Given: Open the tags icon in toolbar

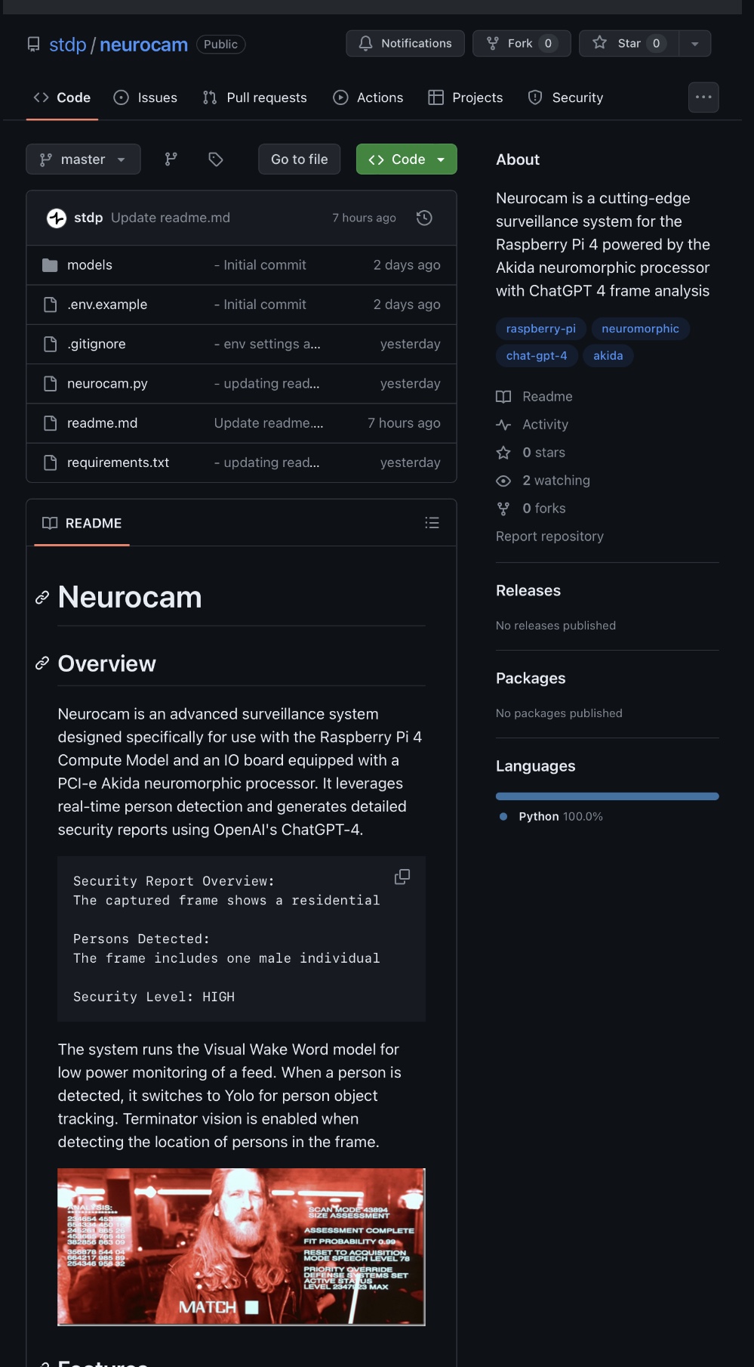Looking at the screenshot, I should (216, 159).
